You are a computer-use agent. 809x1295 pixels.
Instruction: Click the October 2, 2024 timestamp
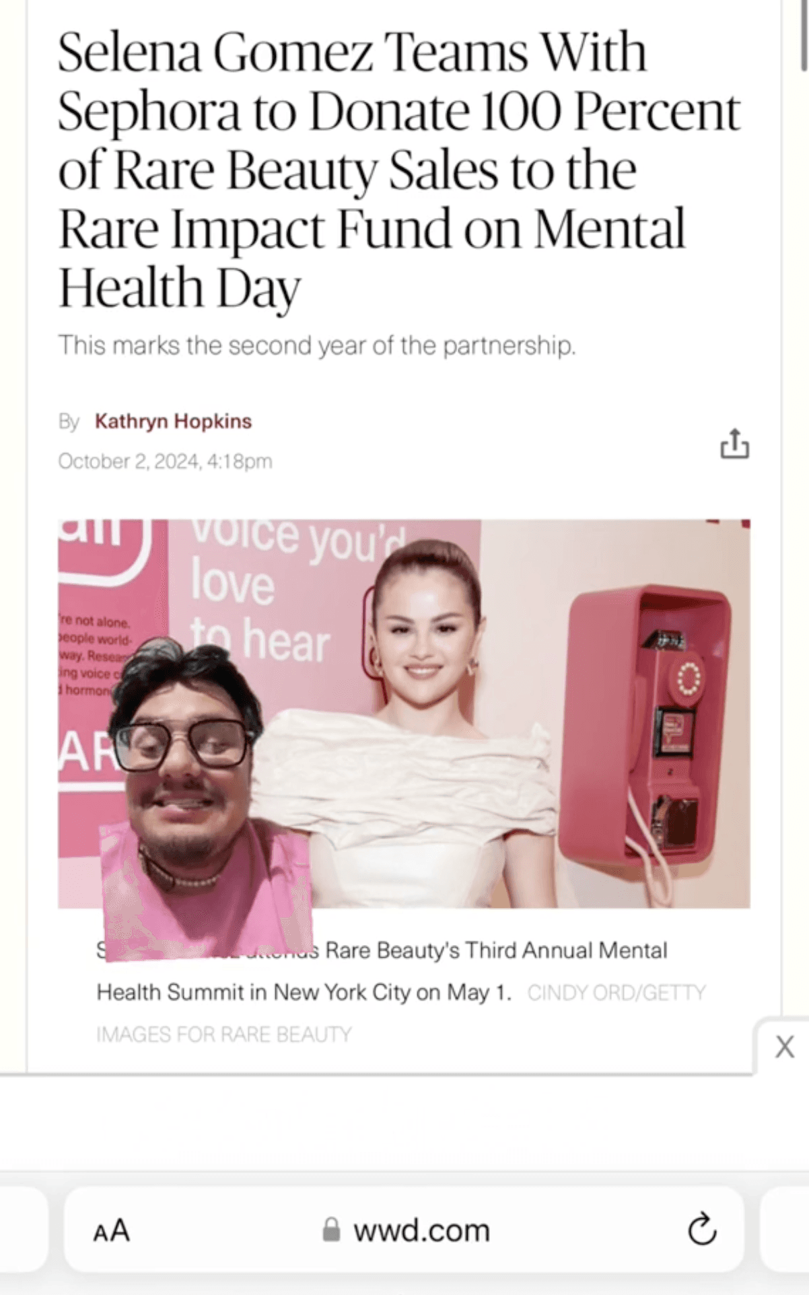tap(165, 461)
